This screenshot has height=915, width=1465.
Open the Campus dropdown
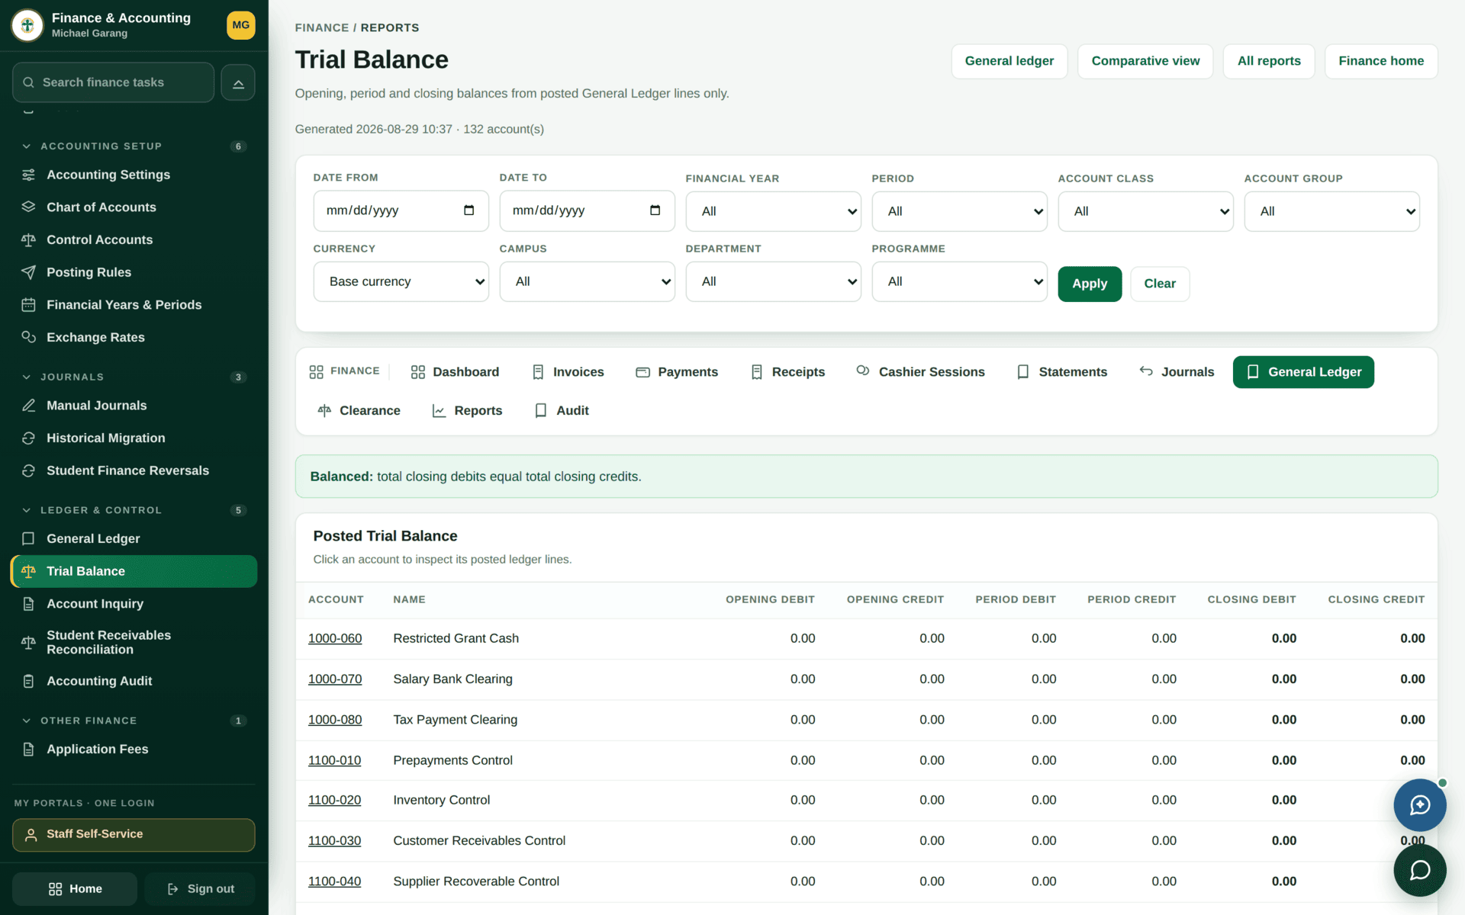[587, 281]
